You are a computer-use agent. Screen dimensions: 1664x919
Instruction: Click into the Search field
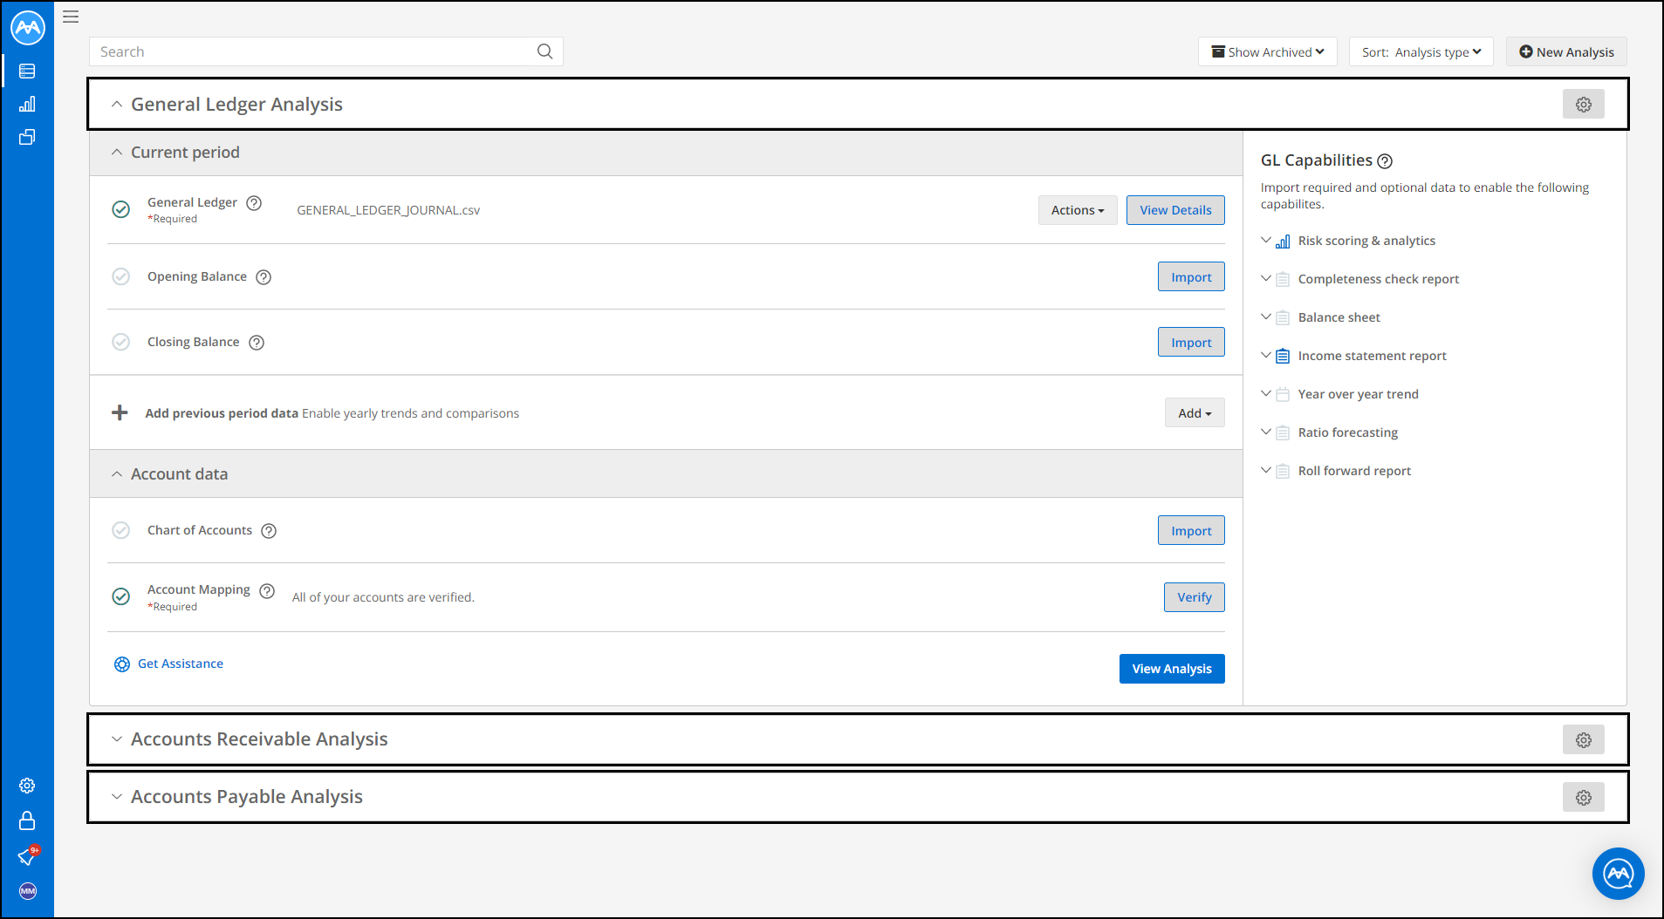(325, 51)
